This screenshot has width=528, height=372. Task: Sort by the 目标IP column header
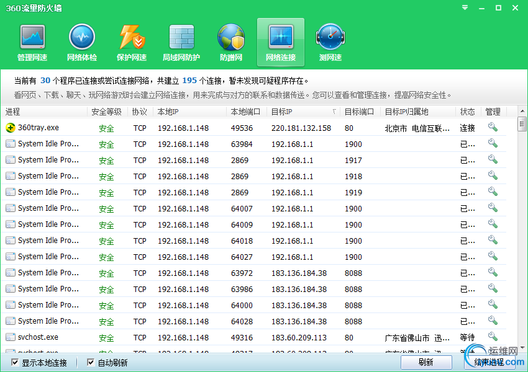(x=303, y=112)
